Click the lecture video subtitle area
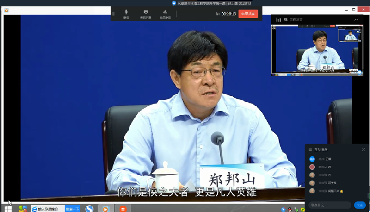The width and height of the screenshot is (370, 212). pos(187,192)
